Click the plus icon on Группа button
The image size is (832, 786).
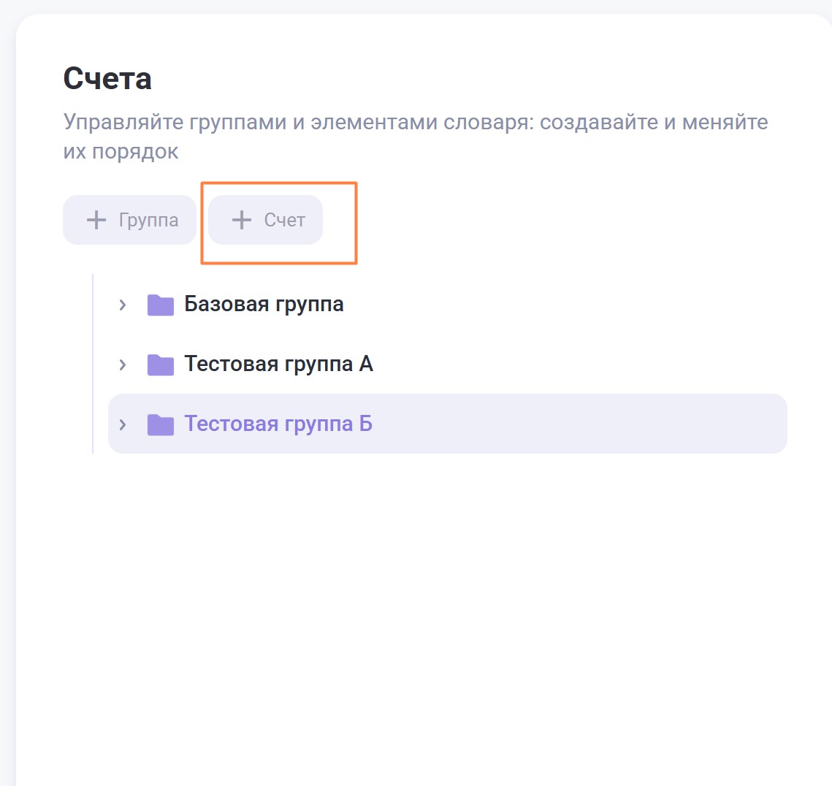point(96,220)
